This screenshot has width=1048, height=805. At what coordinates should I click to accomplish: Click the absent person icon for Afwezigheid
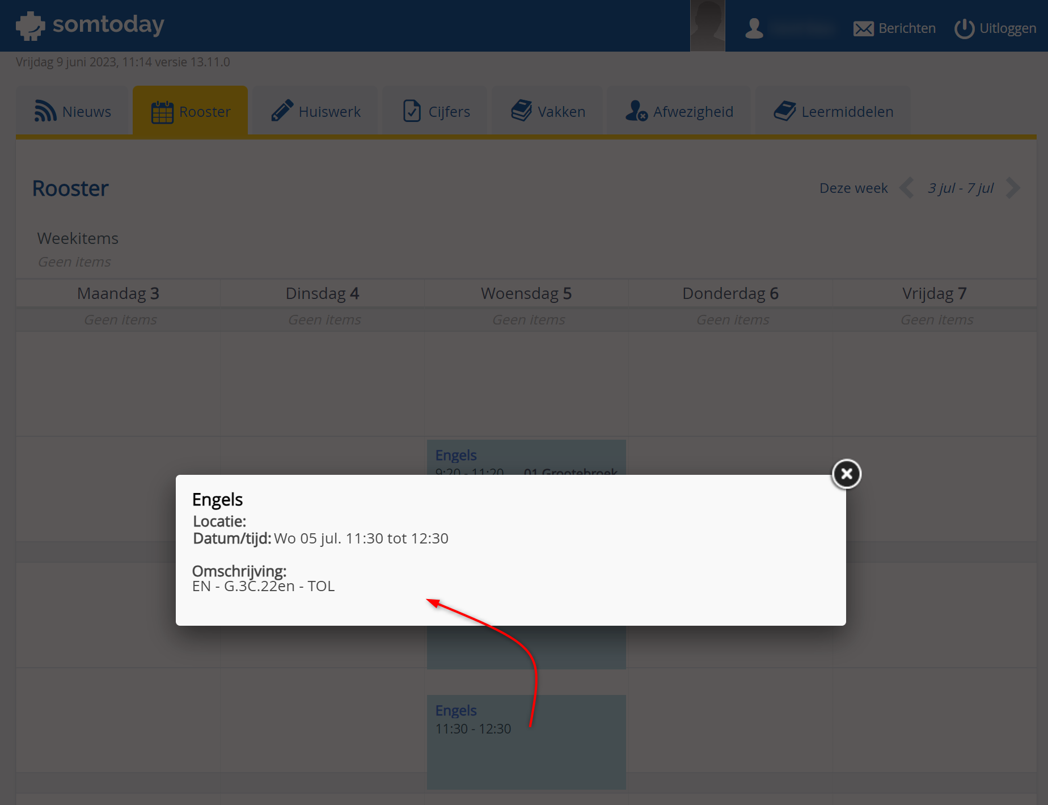(636, 111)
